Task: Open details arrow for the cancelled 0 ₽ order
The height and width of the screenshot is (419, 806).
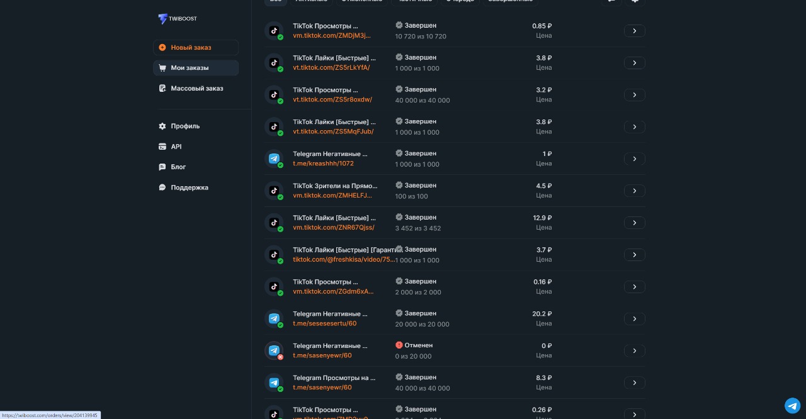Action: 634,351
